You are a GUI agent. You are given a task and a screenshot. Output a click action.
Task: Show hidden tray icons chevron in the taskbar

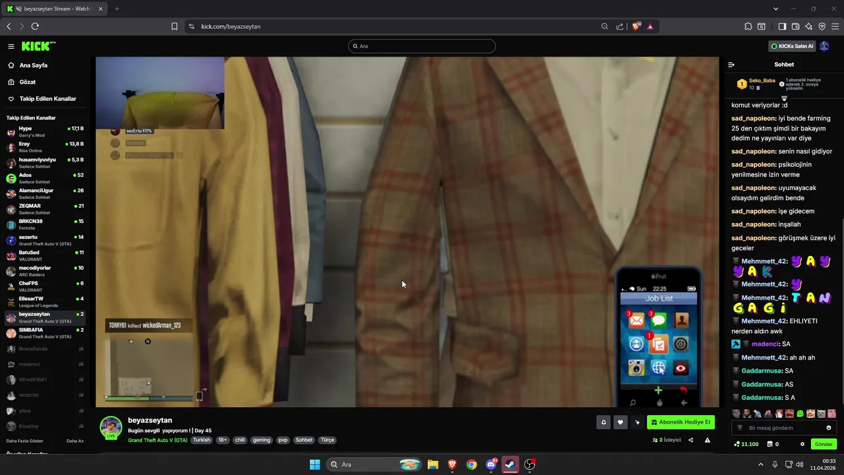(x=761, y=464)
